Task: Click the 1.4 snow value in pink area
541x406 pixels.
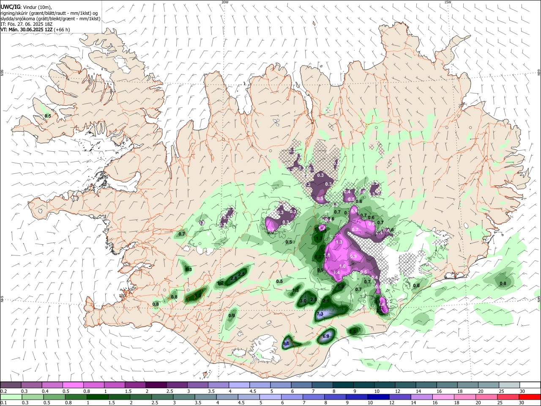Action: (x=337, y=273)
